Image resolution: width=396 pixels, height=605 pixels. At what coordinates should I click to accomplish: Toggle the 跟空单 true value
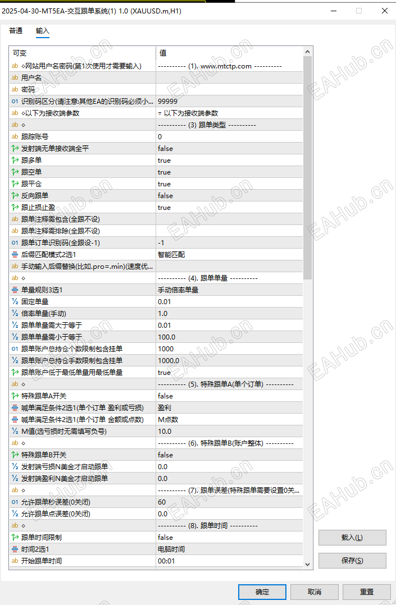click(230, 172)
